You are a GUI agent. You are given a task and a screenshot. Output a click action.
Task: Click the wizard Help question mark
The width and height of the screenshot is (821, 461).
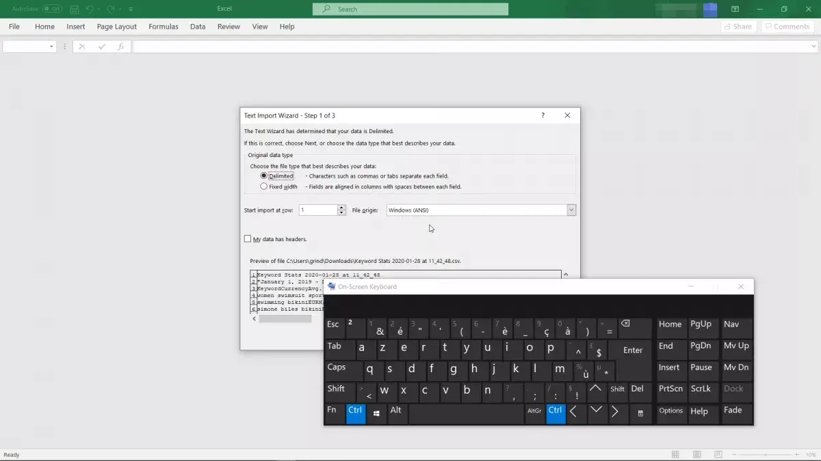pos(543,115)
